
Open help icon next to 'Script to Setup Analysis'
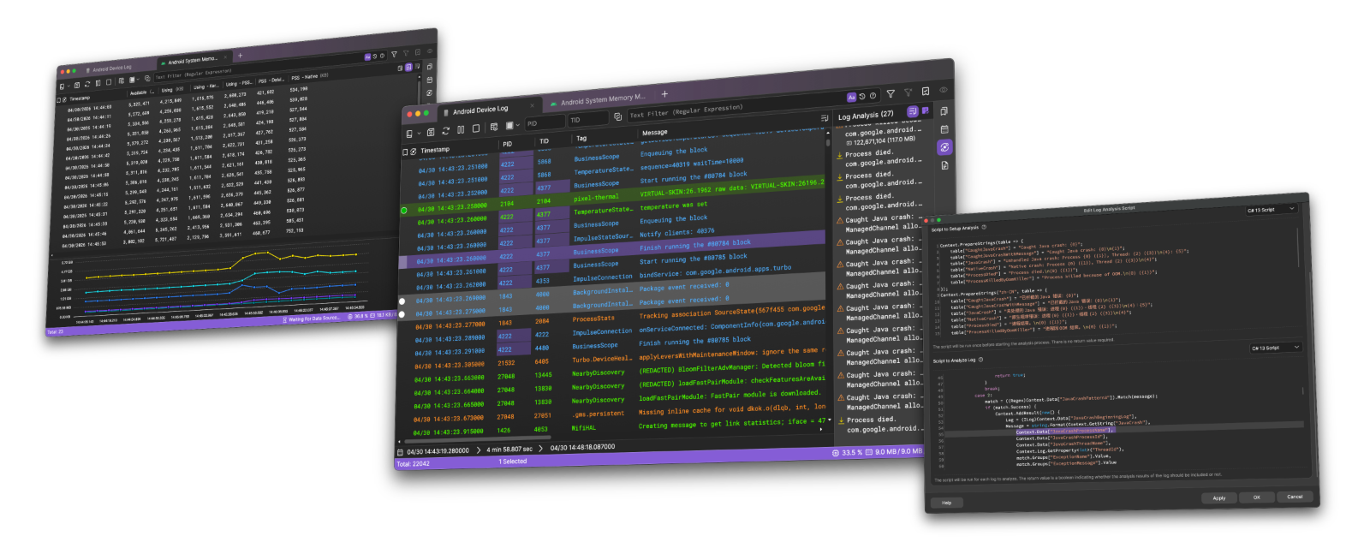pos(984,227)
